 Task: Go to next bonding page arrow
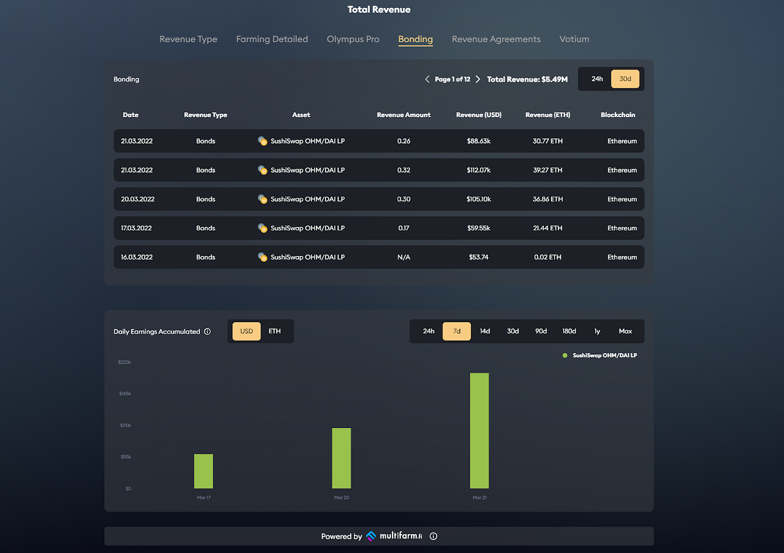478,79
